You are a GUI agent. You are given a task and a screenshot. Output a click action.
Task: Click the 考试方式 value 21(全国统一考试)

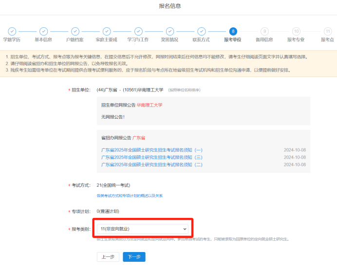(x=113, y=185)
